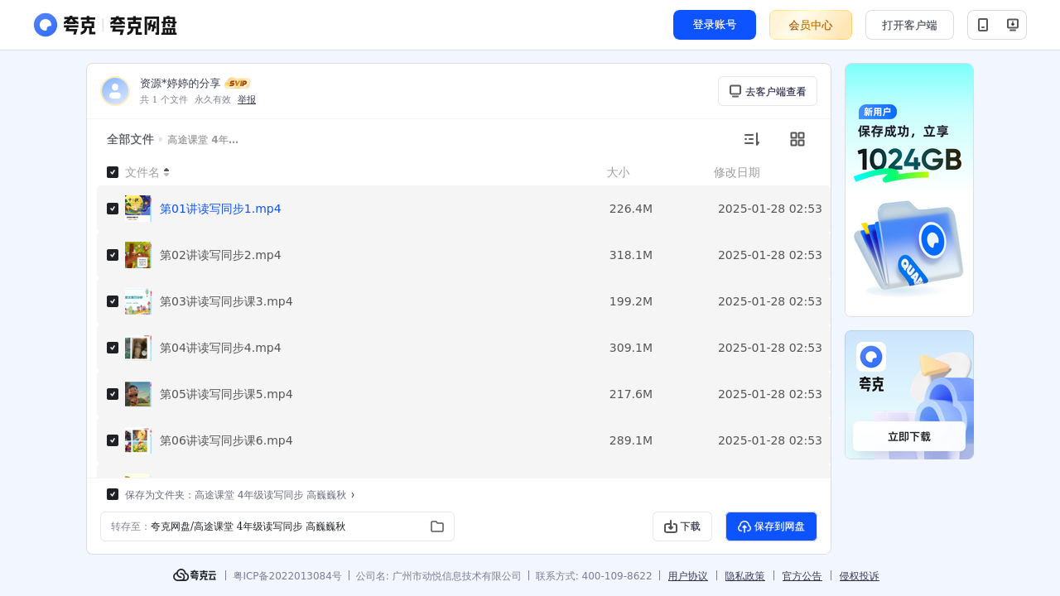Uncheck 第02讲读写同步2.mp4 checkbox
The image size is (1060, 596).
(x=113, y=255)
